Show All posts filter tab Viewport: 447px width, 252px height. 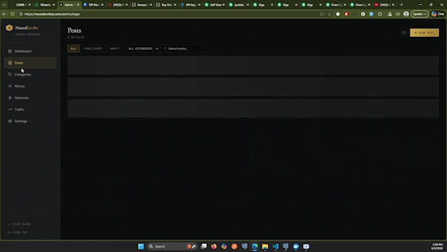pyautogui.click(x=73, y=49)
